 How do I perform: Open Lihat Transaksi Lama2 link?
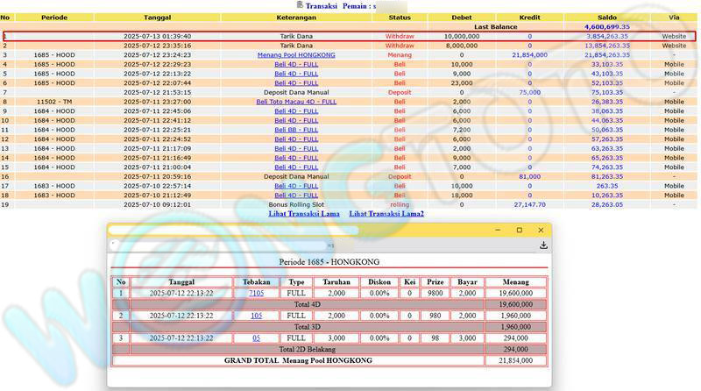coord(386,214)
